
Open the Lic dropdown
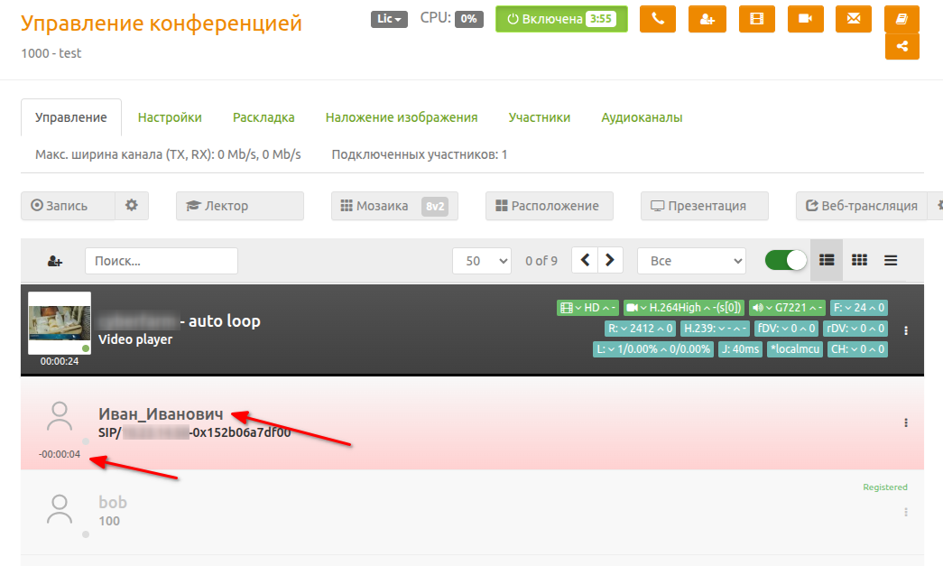pyautogui.click(x=389, y=19)
